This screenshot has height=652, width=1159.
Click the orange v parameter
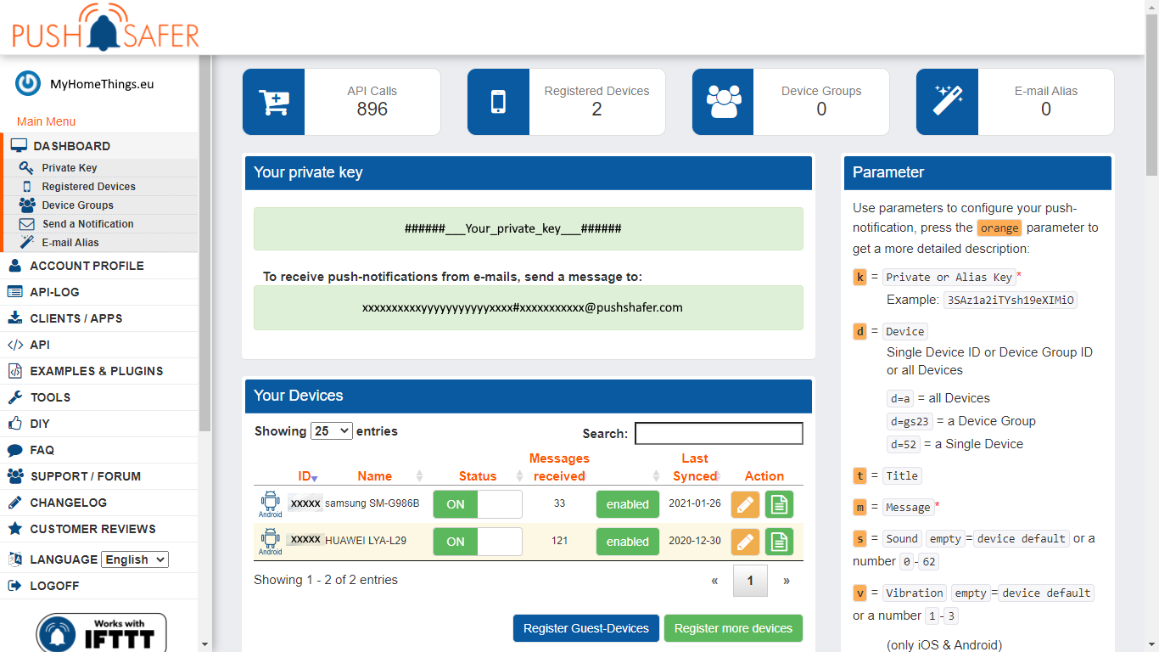pyautogui.click(x=860, y=593)
